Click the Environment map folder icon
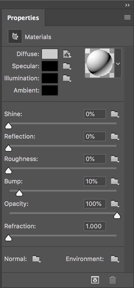Image resolution: width=134 pixels, height=288 pixels. tap(115, 259)
